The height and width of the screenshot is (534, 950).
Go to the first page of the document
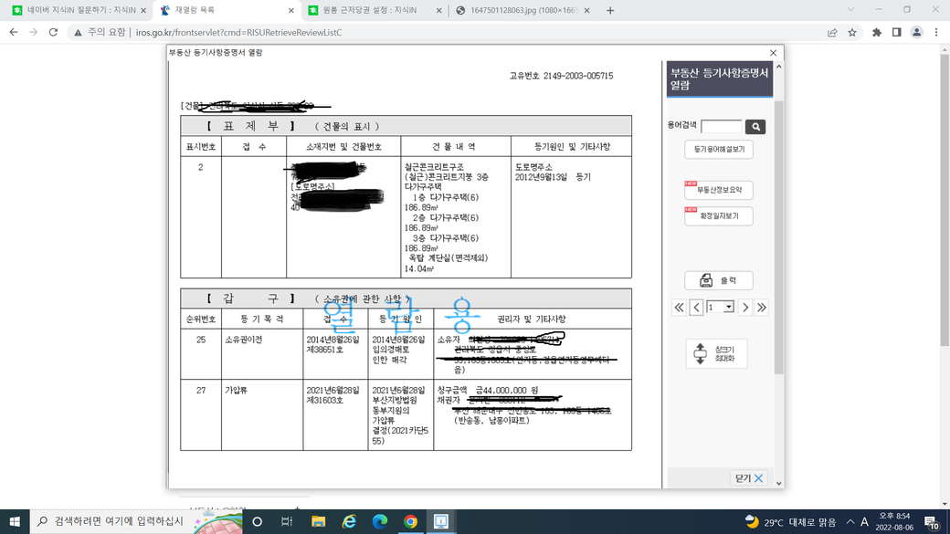coord(679,308)
